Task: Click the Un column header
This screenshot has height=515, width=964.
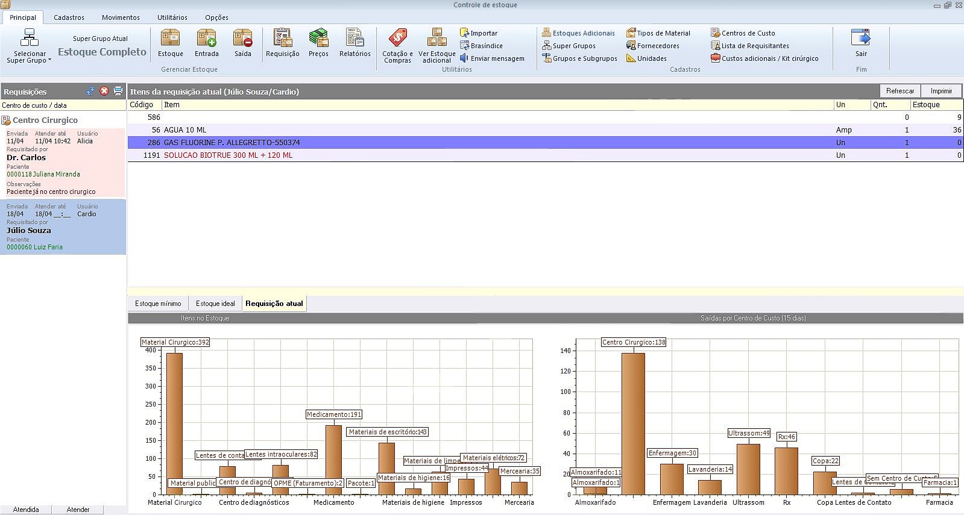Action: pyautogui.click(x=852, y=105)
